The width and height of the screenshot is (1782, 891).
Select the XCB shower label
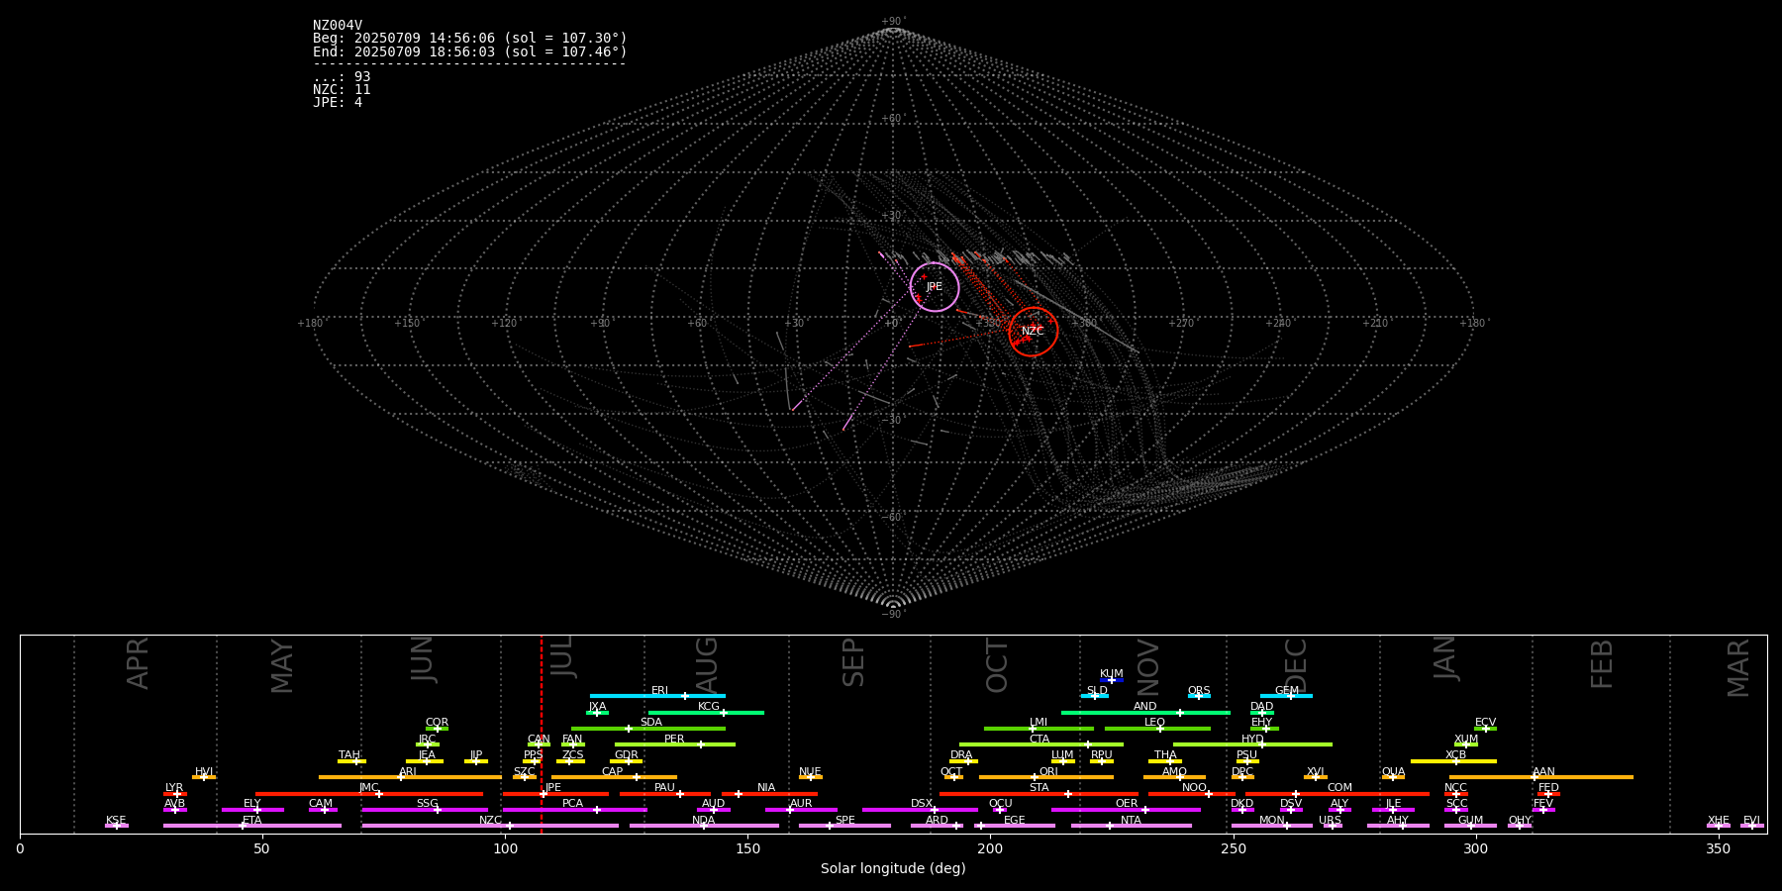coord(1455,755)
